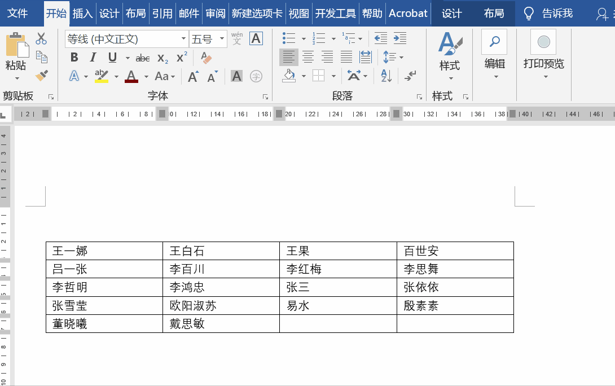Expand the line spacing dropdown
The height and width of the screenshot is (386, 615).
pos(401,57)
